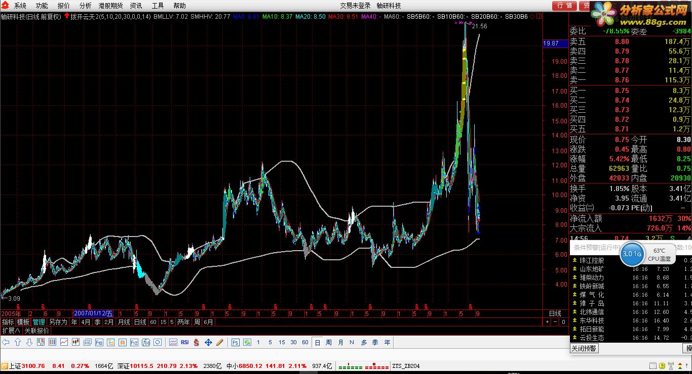Switch to the 模板 tab

point(23,322)
